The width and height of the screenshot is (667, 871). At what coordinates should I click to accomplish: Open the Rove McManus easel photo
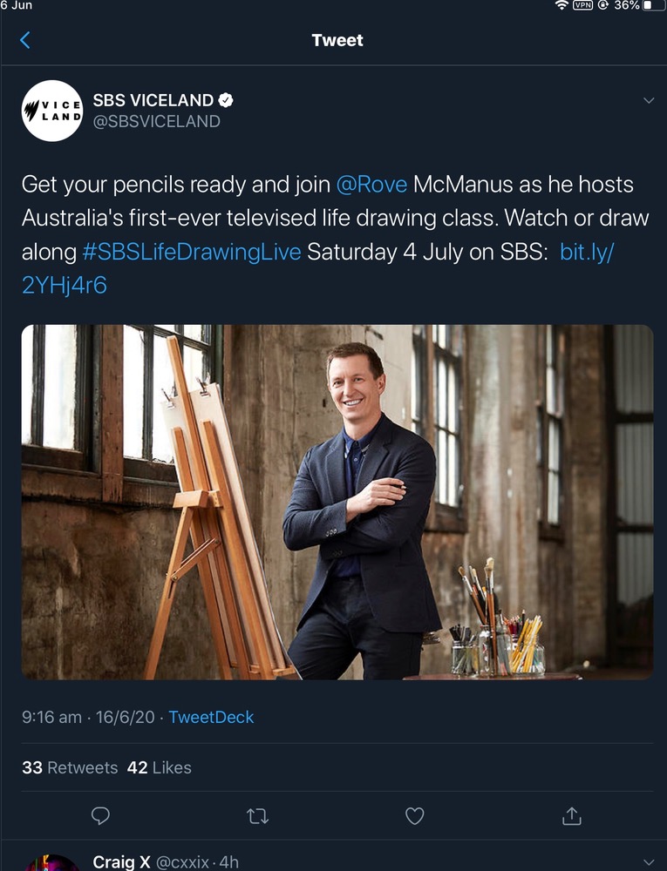(337, 502)
